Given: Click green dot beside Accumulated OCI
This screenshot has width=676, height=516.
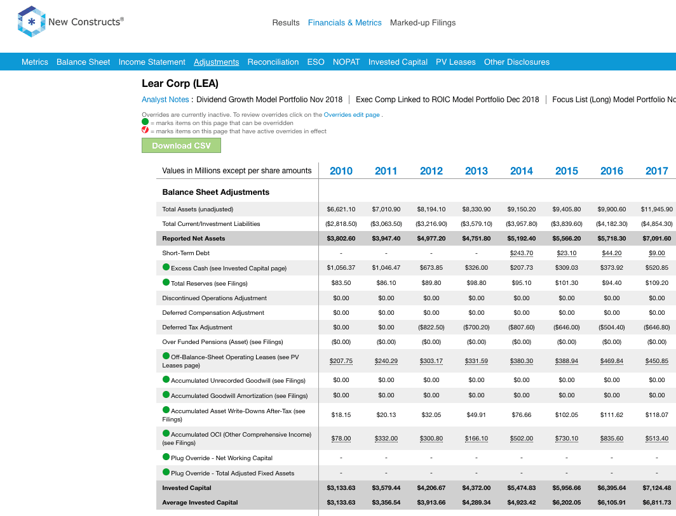Looking at the screenshot, I should point(166,433).
